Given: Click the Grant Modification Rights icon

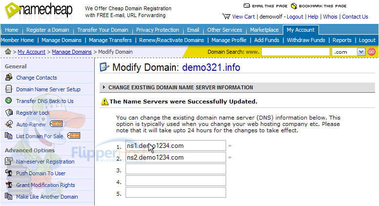Looking at the screenshot, I should pos(9,185).
